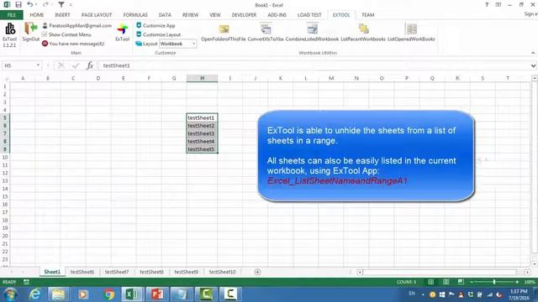Viewport: 538px width, 302px height.
Task: Select column H header
Action: pyautogui.click(x=202, y=78)
